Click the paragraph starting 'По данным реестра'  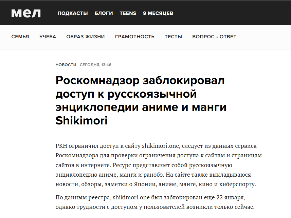pos(155,202)
